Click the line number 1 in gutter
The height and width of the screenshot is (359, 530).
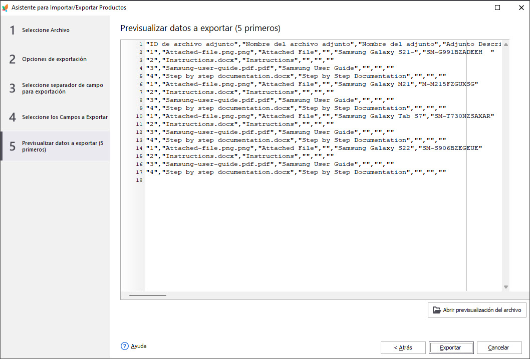[141, 44]
